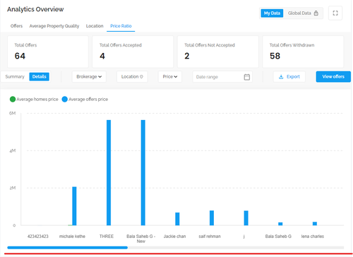
Task: Select the Details view toggle
Action: (x=39, y=77)
